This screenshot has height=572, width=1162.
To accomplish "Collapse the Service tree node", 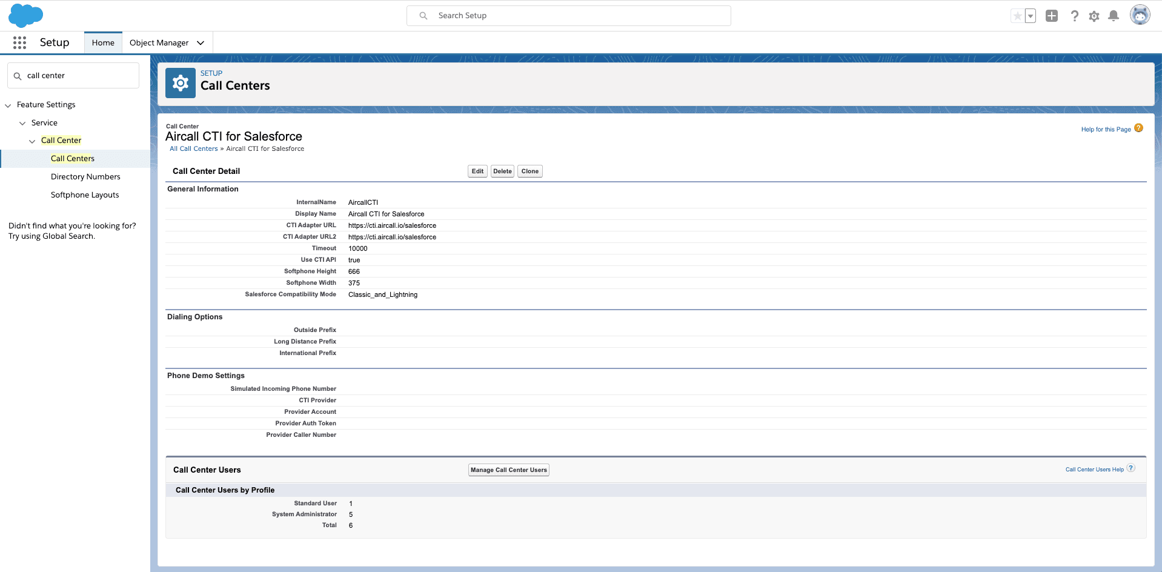I will pos(23,124).
